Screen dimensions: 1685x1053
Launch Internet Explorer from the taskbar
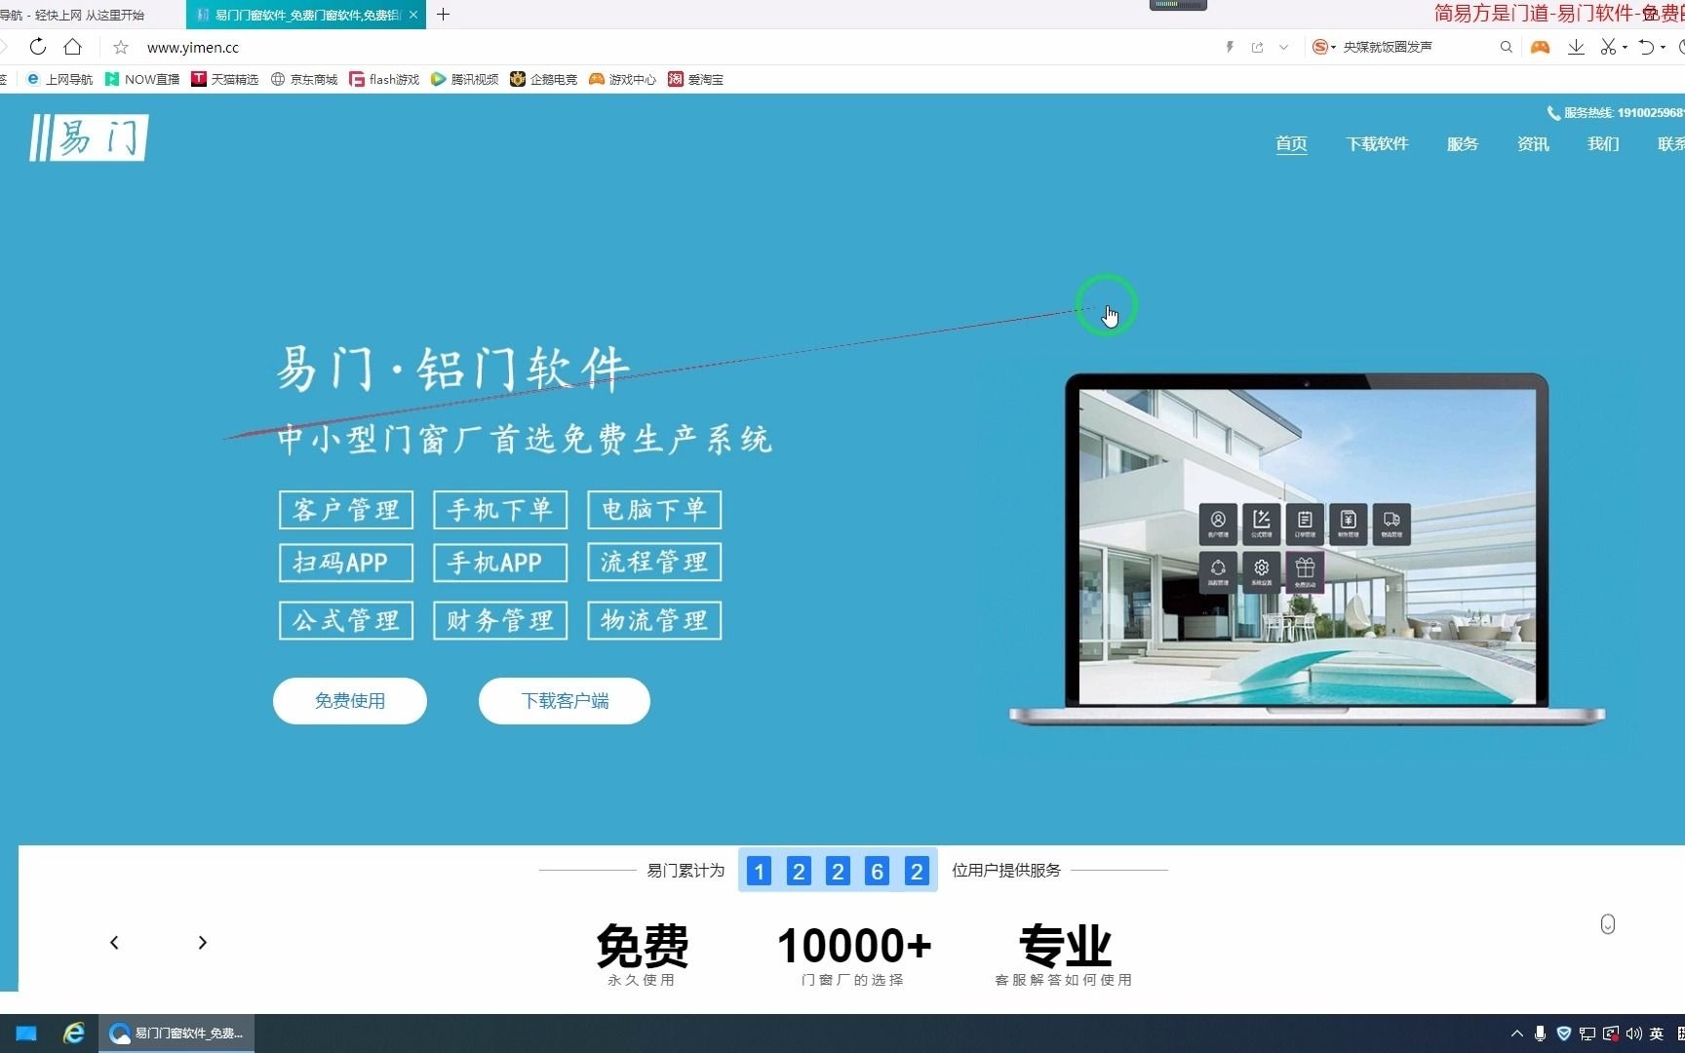tap(73, 1033)
